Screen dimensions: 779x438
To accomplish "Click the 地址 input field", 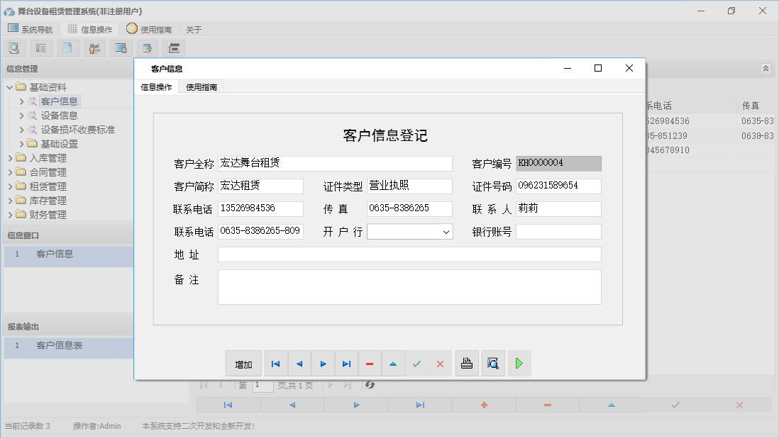I will pos(409,254).
